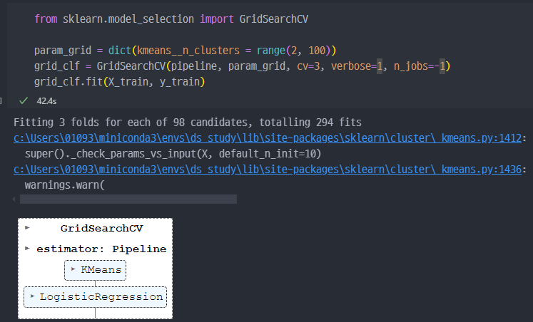Click the scrollbar left arrow
The width and height of the screenshot is (533, 322).
pyautogui.click(x=14, y=199)
